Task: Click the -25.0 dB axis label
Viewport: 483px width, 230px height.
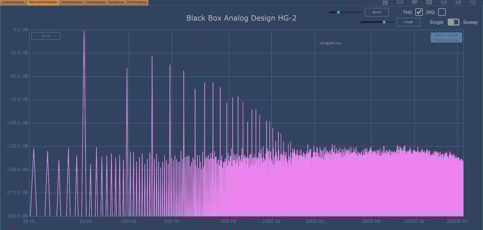Action: [x=19, y=53]
